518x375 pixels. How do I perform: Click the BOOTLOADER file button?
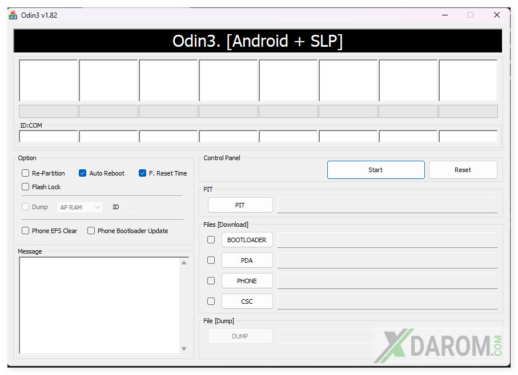[x=247, y=240]
